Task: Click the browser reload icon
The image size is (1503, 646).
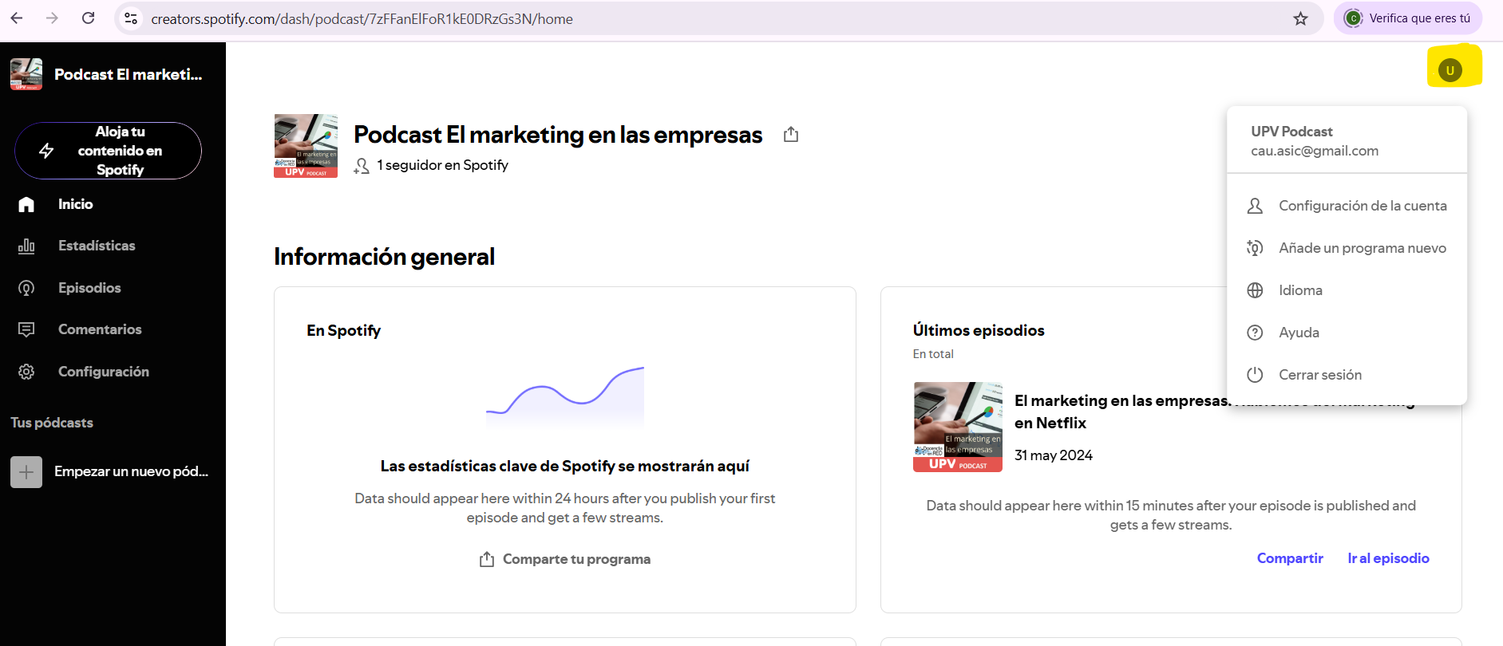Action: [x=89, y=18]
